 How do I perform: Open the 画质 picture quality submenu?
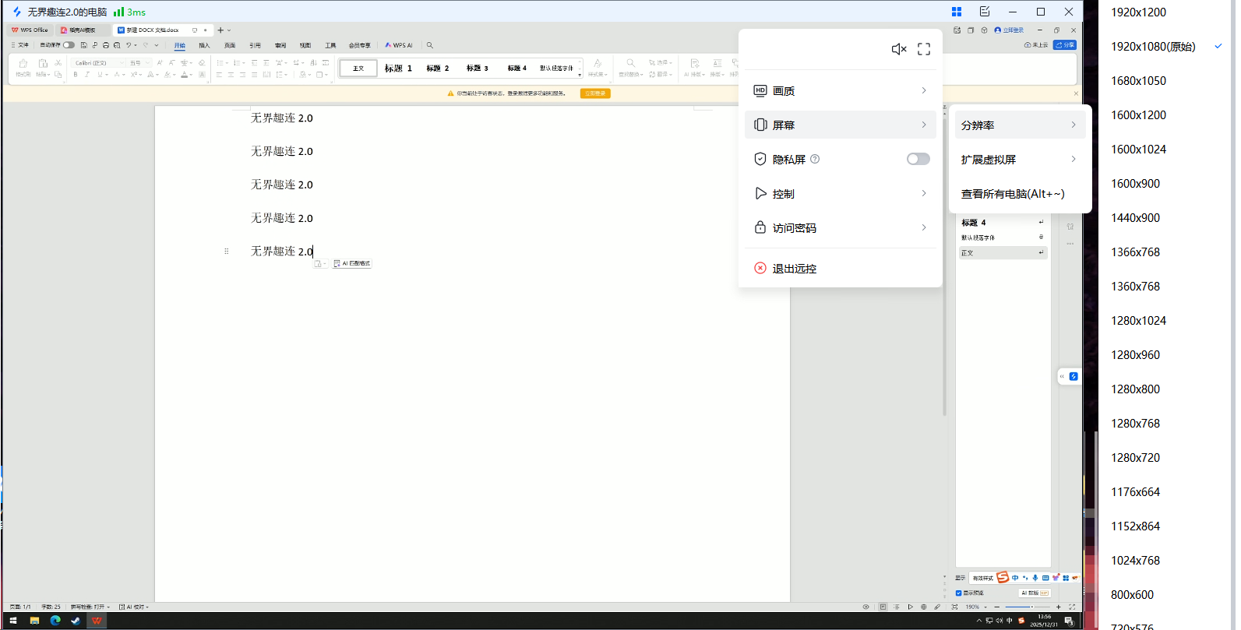coord(841,90)
